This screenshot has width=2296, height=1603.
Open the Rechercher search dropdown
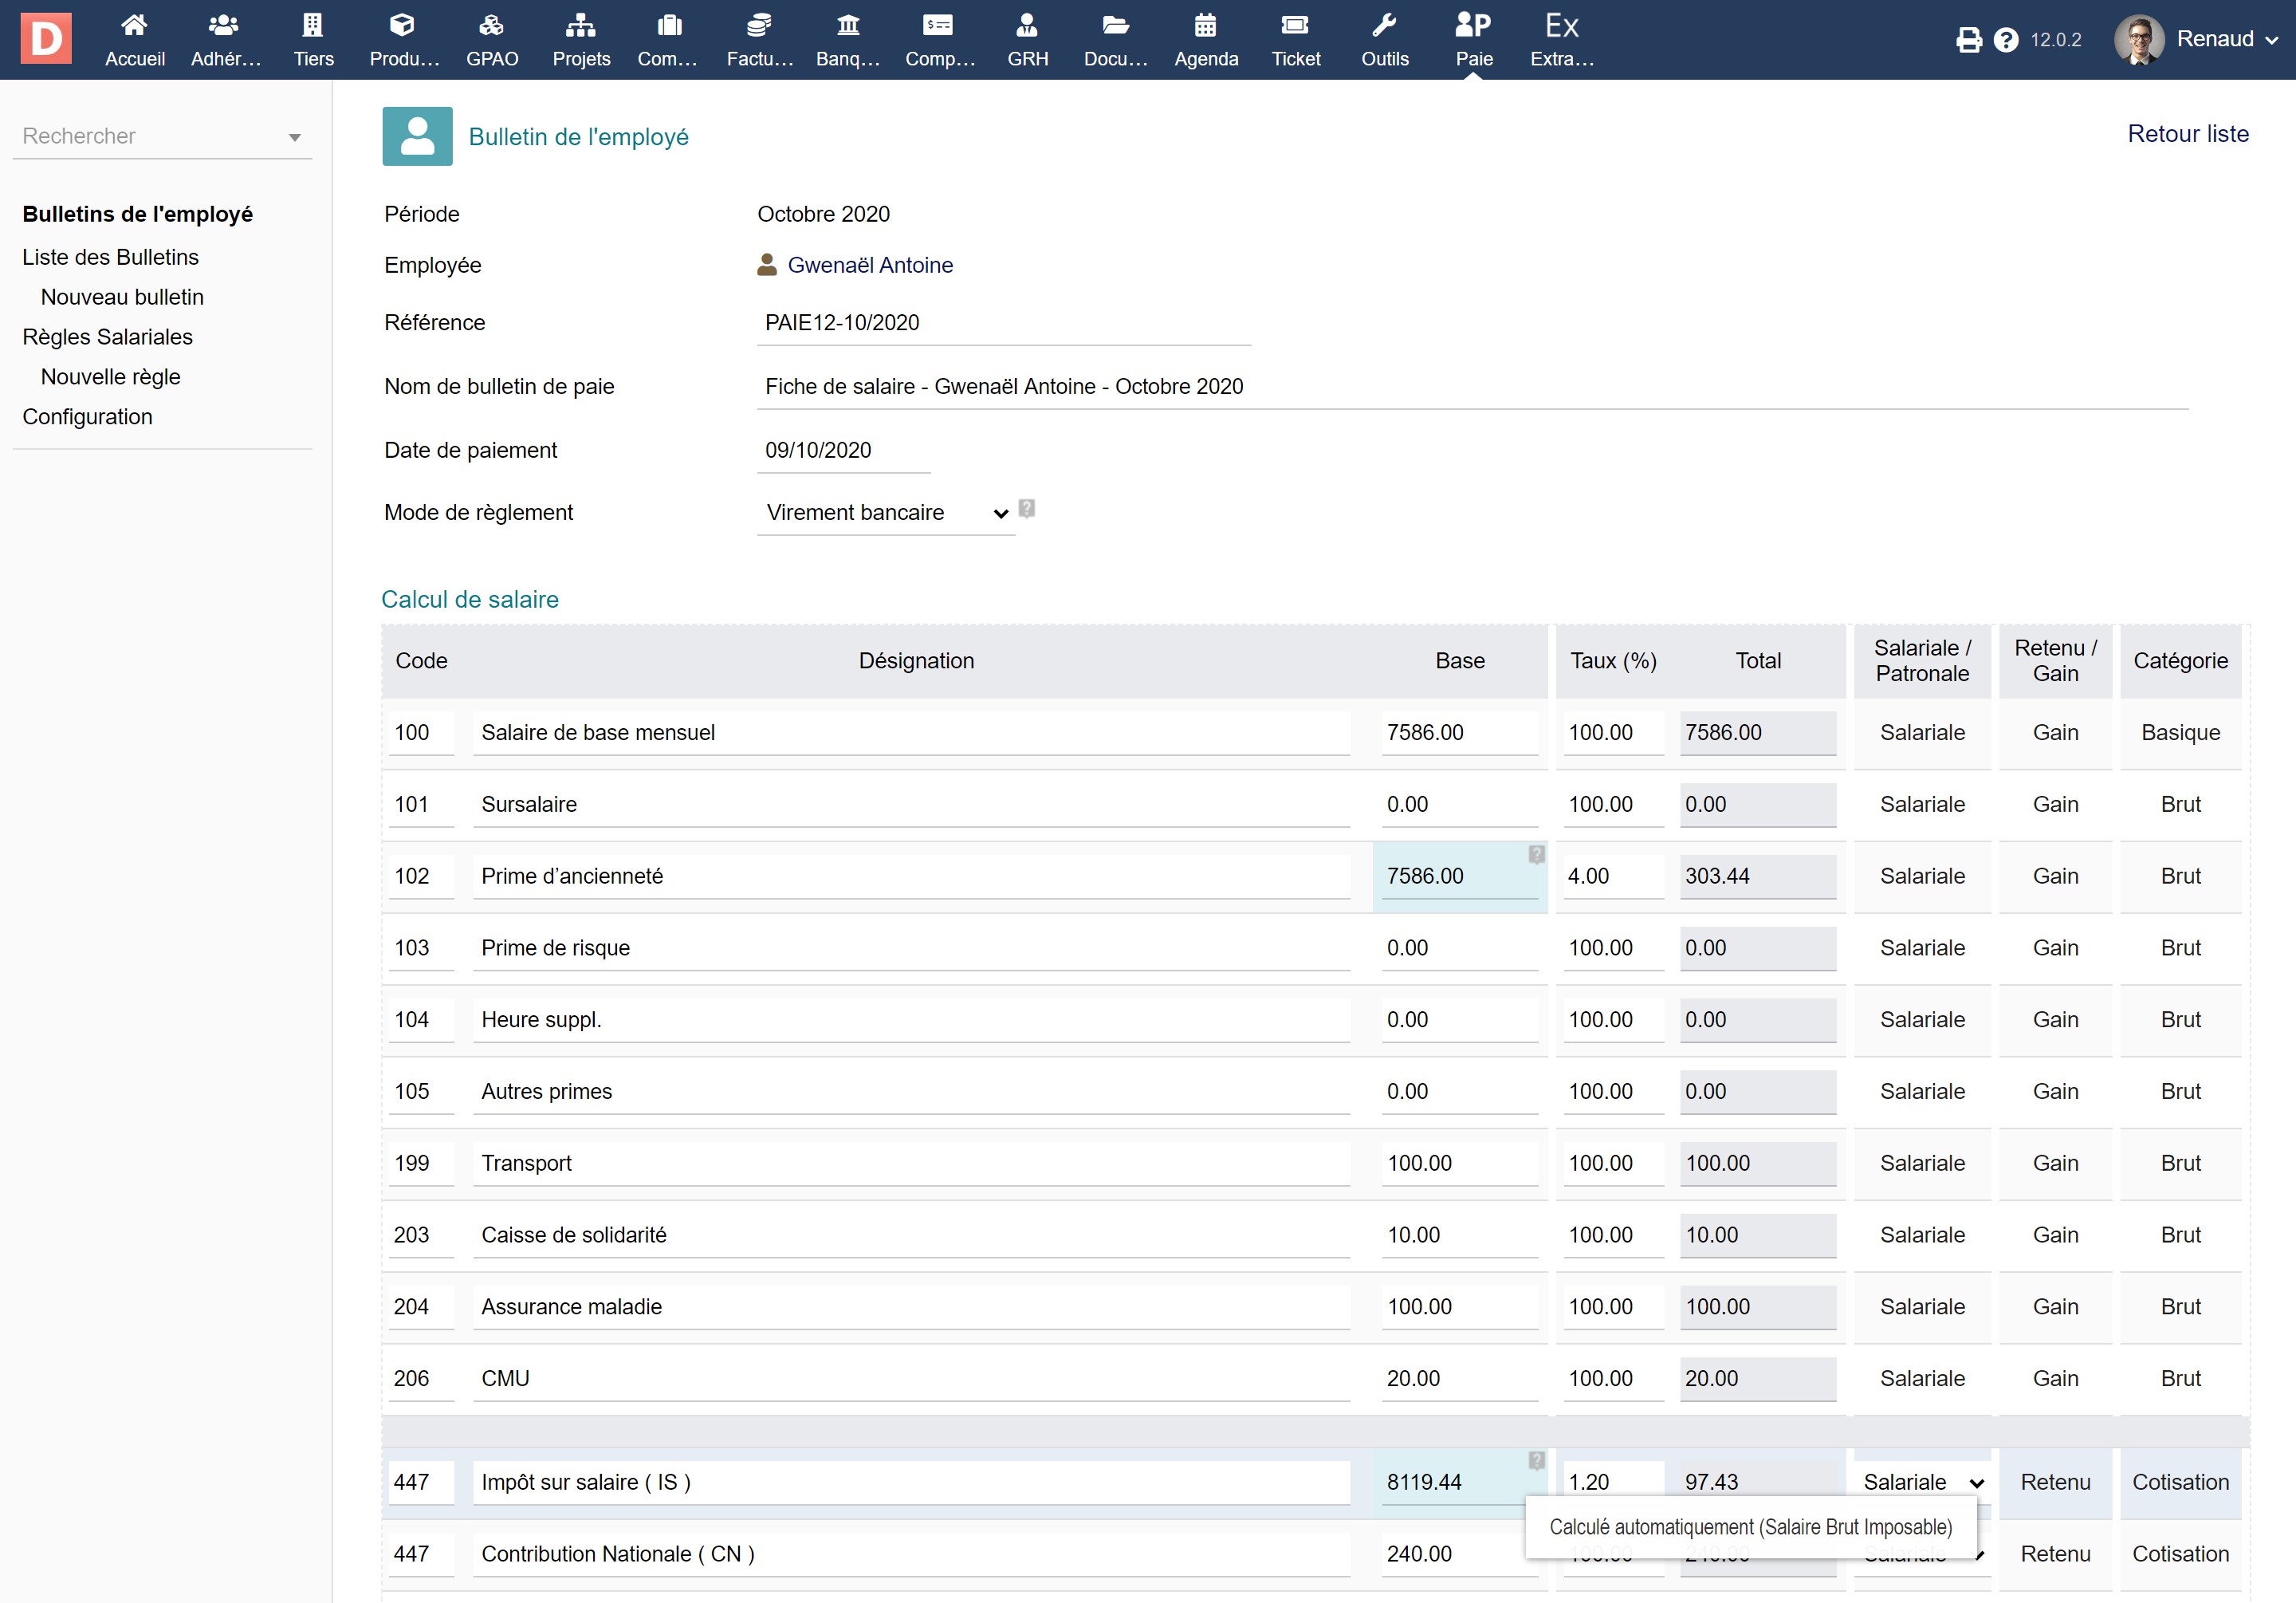pos(162,136)
